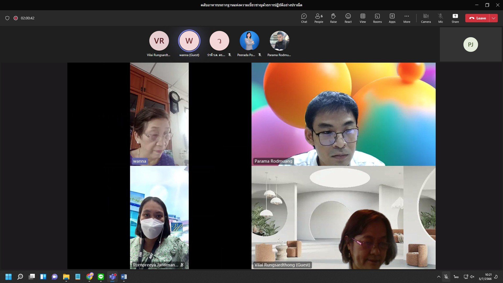Viewport: 503px width, 283px height.
Task: Open the React emoji menu
Action: 348,18
